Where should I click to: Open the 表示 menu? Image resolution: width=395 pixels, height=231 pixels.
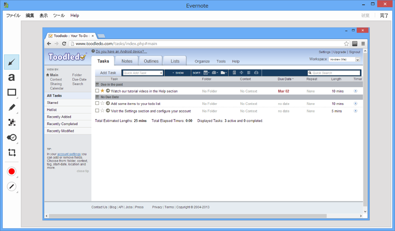(43, 15)
